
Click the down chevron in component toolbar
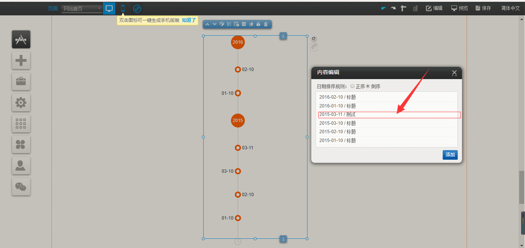tap(214, 24)
